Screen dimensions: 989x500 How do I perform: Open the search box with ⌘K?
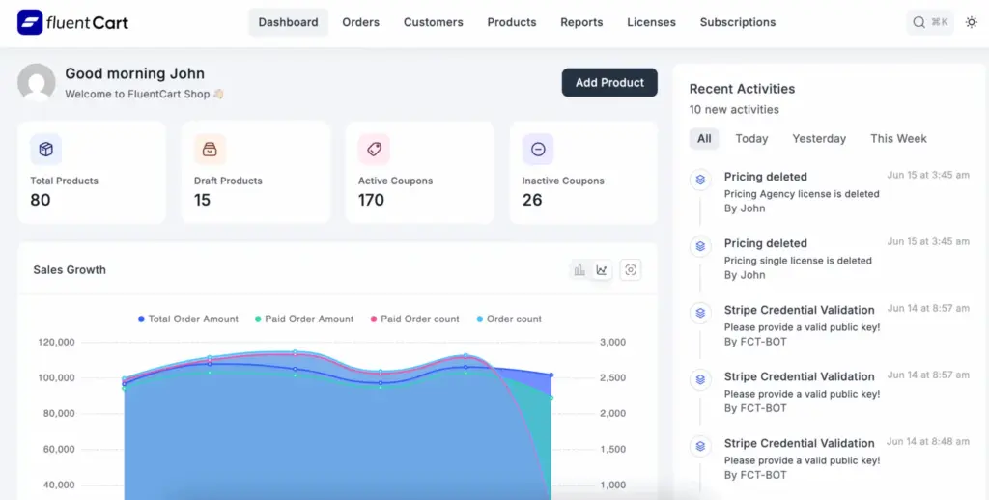click(x=930, y=22)
